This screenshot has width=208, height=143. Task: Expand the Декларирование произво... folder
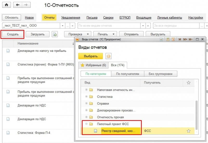click(x=86, y=110)
